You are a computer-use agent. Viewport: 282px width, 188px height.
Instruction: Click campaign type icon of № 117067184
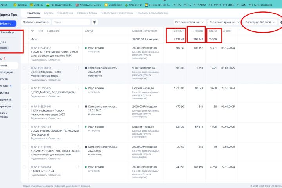tap(32, 127)
